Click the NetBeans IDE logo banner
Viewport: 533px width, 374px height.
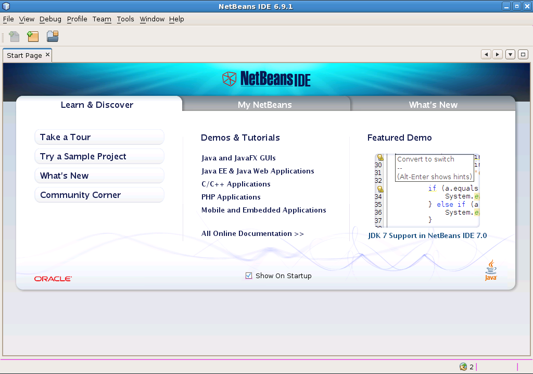[266, 79]
